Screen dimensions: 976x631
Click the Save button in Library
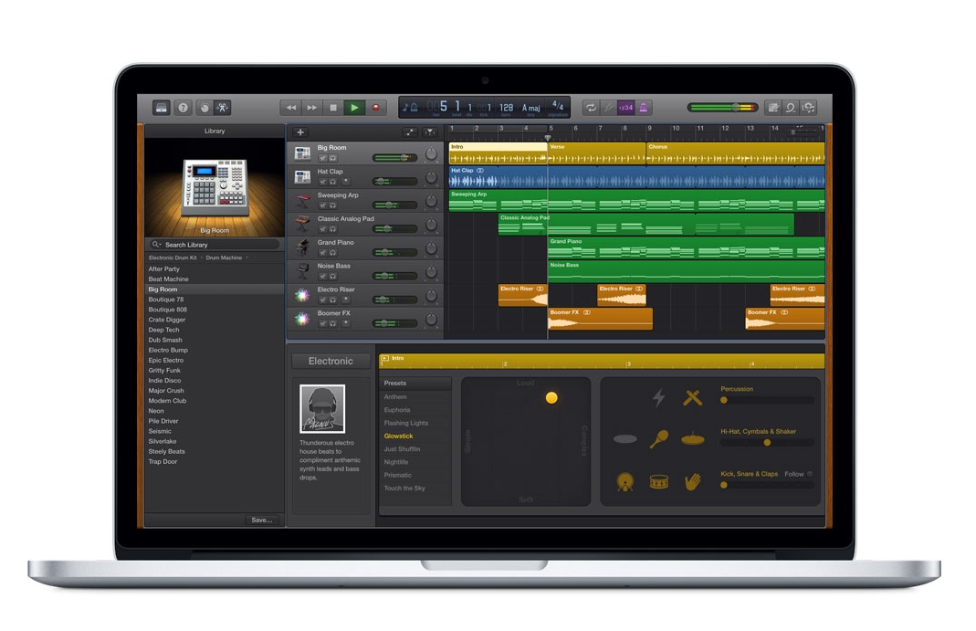[x=261, y=520]
